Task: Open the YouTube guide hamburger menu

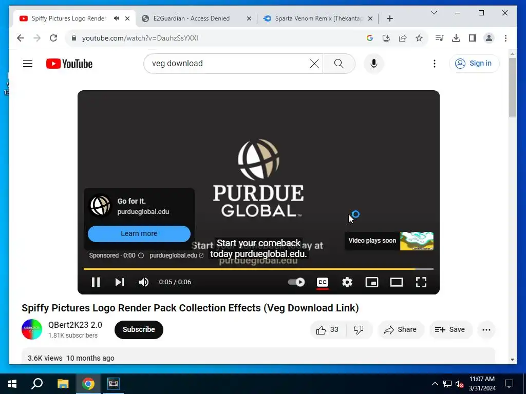Action: click(28, 63)
